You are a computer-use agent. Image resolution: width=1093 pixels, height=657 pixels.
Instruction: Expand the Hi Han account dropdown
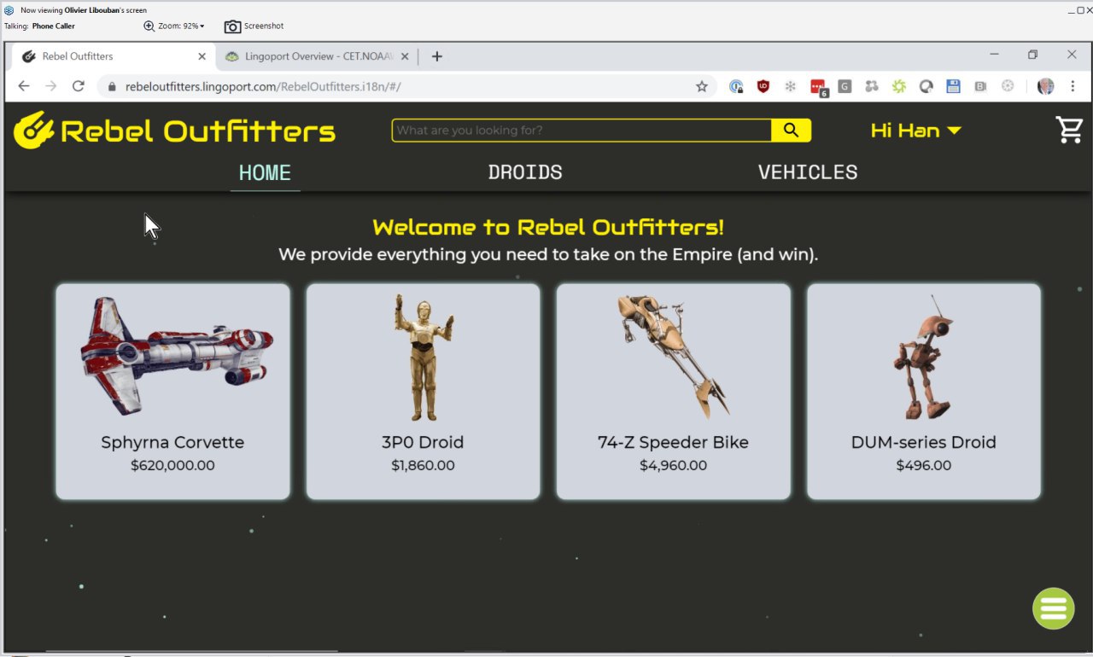pos(916,131)
